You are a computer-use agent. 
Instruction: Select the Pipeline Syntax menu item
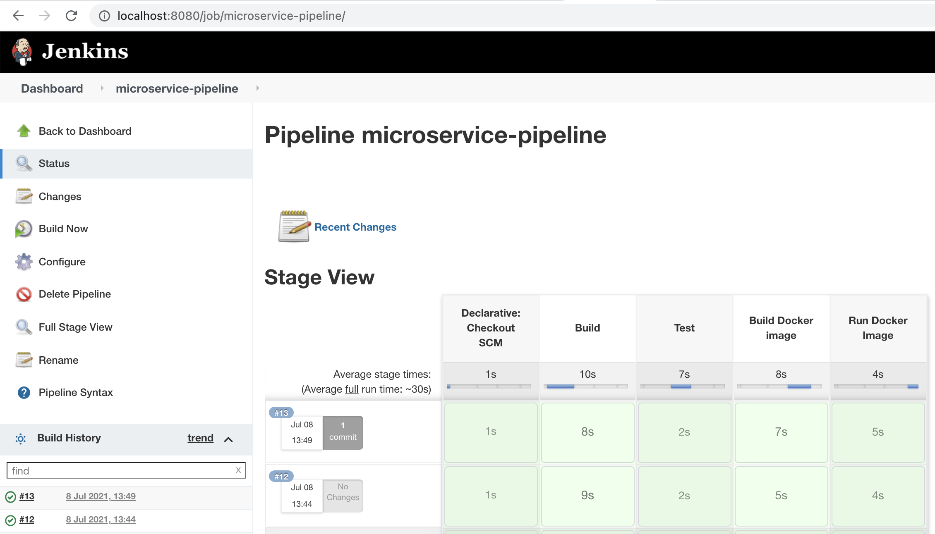[75, 392]
